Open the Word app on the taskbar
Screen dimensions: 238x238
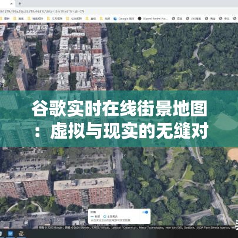coord(11,234)
